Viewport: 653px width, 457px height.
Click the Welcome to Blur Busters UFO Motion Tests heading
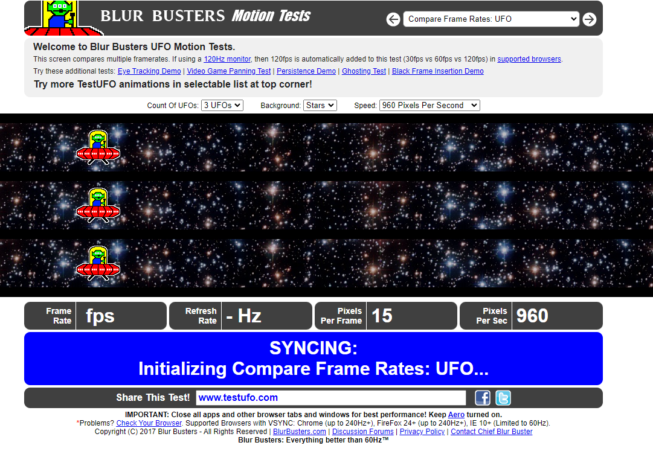(134, 46)
